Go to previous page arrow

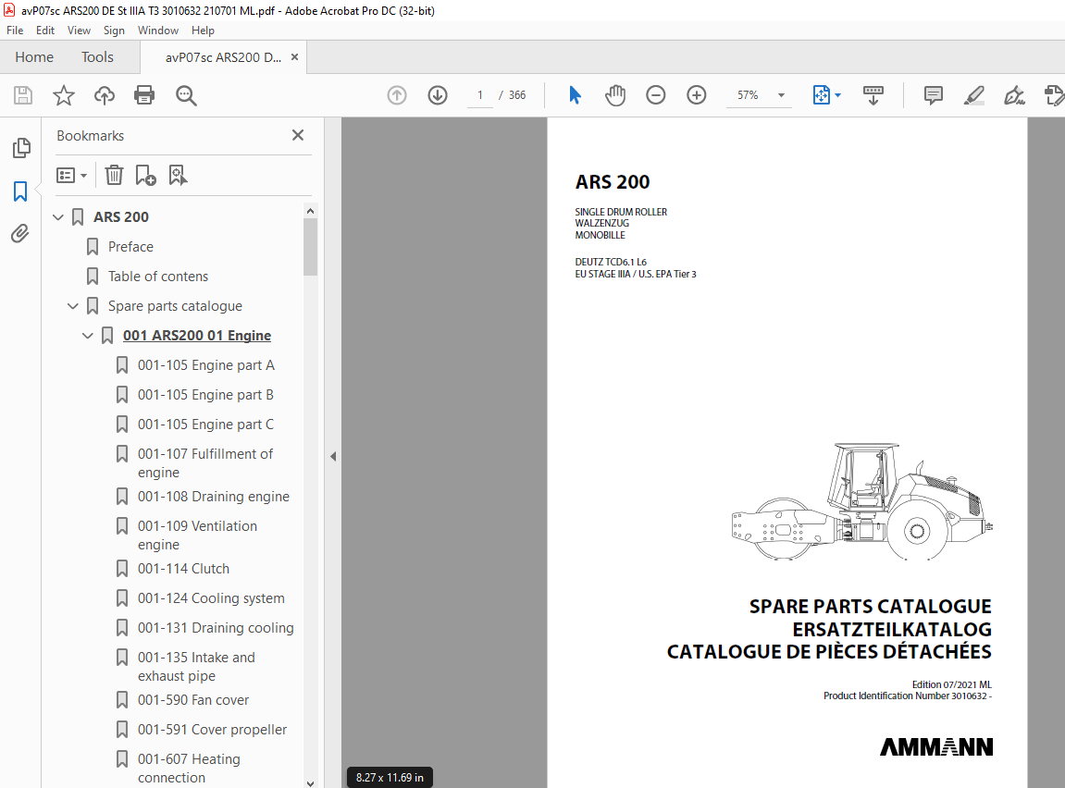tap(397, 95)
